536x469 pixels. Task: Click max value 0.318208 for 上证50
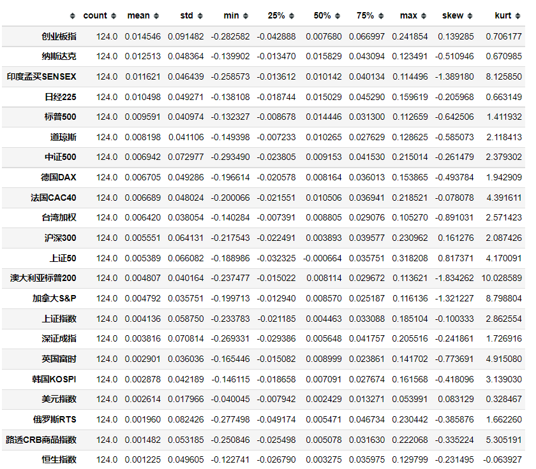(410, 258)
